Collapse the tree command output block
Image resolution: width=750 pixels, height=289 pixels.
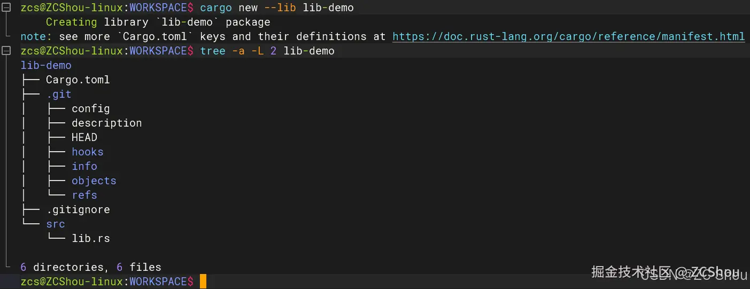pyautogui.click(x=6, y=51)
